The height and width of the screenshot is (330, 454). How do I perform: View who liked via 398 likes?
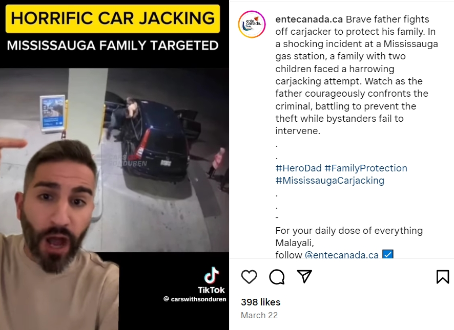[x=261, y=302]
